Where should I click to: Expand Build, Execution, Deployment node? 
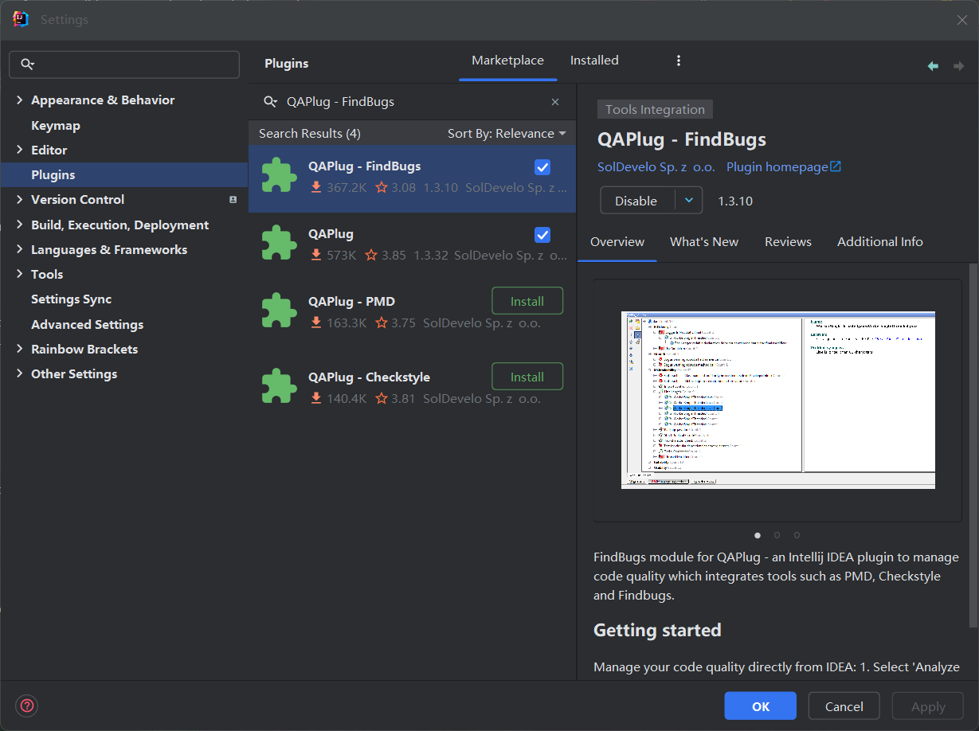(x=20, y=225)
